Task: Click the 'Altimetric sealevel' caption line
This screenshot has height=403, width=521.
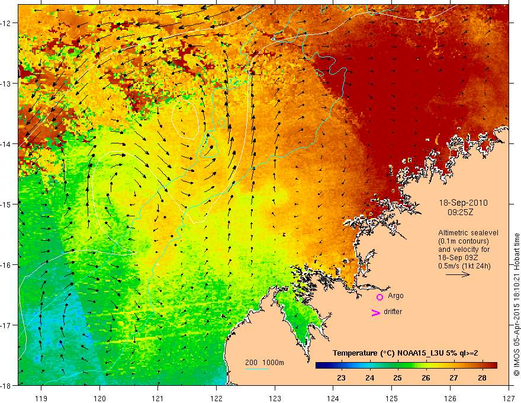Action: pos(468,233)
